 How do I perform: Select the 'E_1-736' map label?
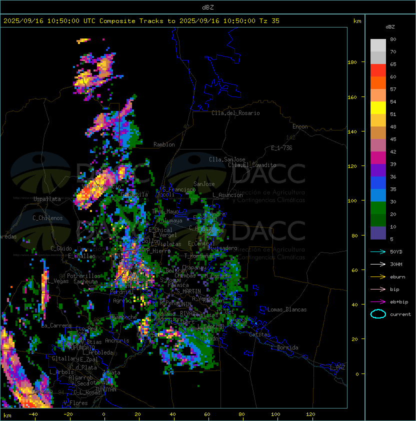tap(281, 148)
